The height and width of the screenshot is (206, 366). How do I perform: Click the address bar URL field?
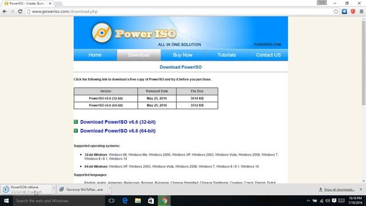[178, 11]
